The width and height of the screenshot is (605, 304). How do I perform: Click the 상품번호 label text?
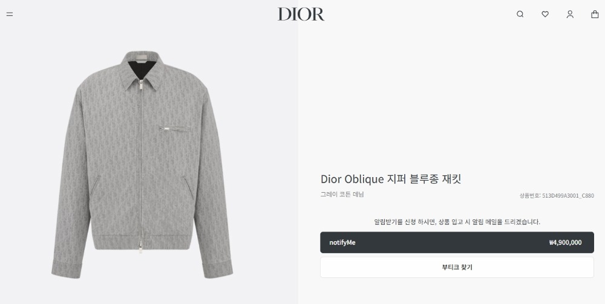(x=530, y=195)
